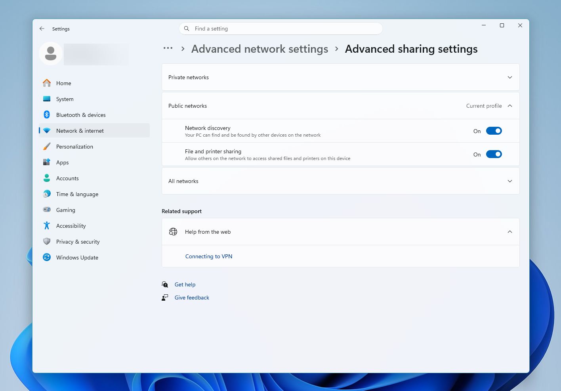Go back to Advanced network settings breadcrumb

click(260, 49)
